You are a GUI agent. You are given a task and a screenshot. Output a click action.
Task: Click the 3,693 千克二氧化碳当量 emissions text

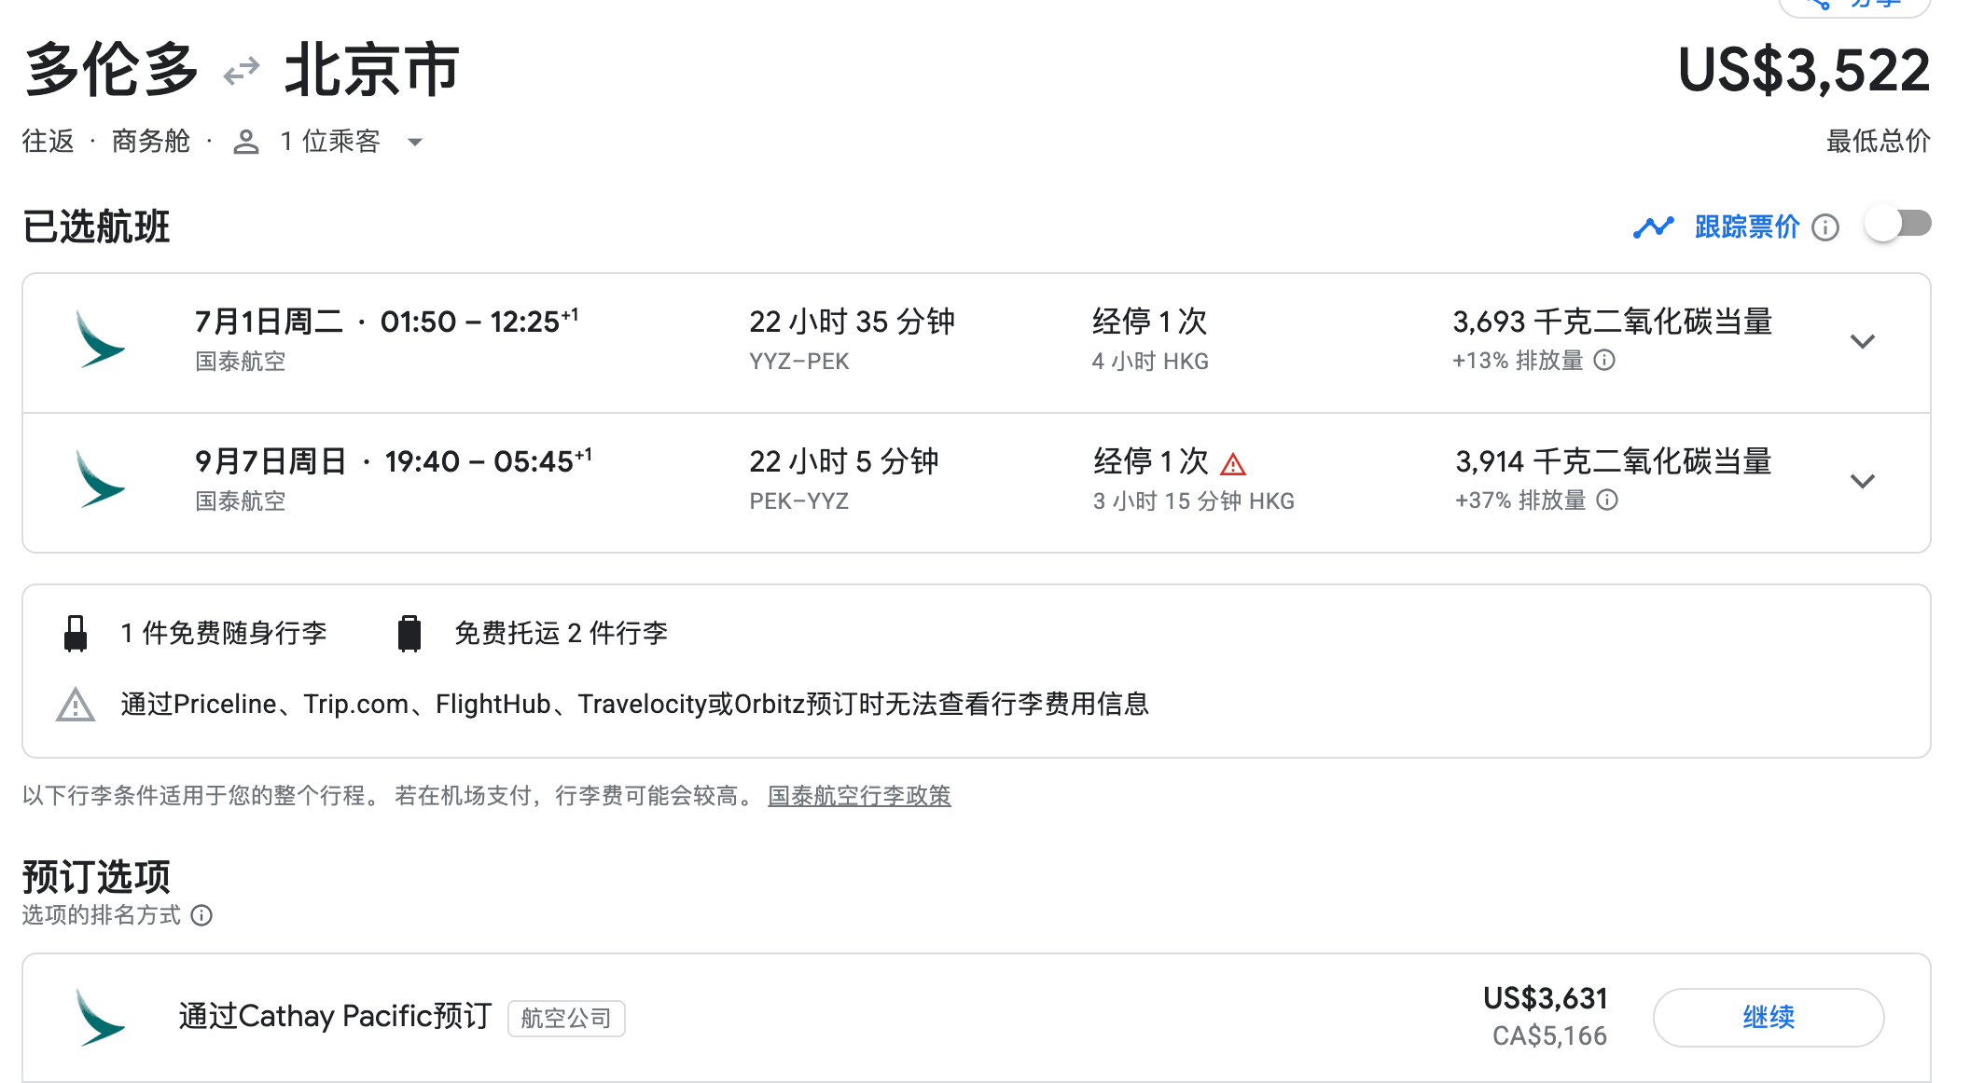click(1612, 322)
